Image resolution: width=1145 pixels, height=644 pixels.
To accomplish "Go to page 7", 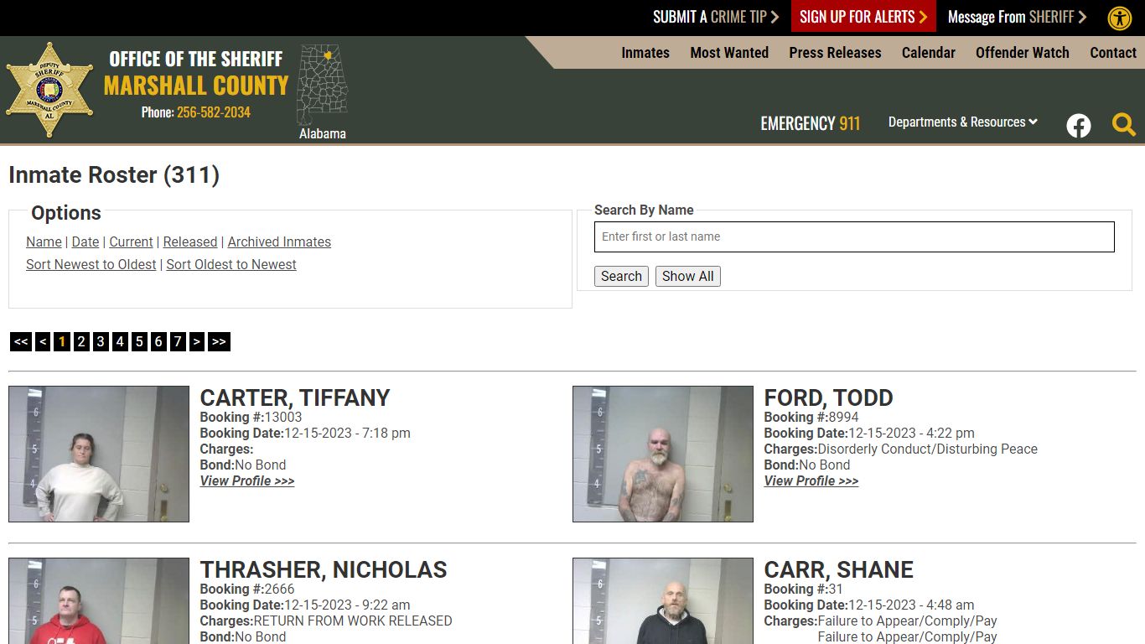I will pos(178,341).
